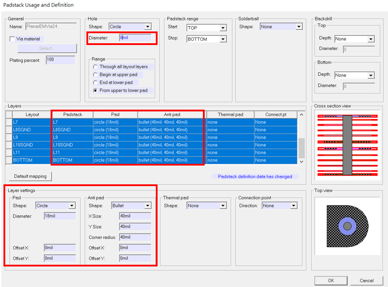Click the Cancel button
This screenshot has width=388, height=287.
[367, 280]
